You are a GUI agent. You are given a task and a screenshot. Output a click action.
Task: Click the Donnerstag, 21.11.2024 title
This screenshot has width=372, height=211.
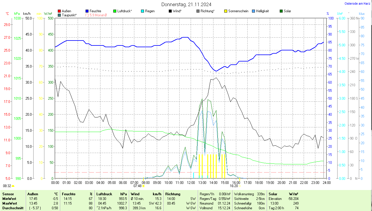tap(186, 4)
